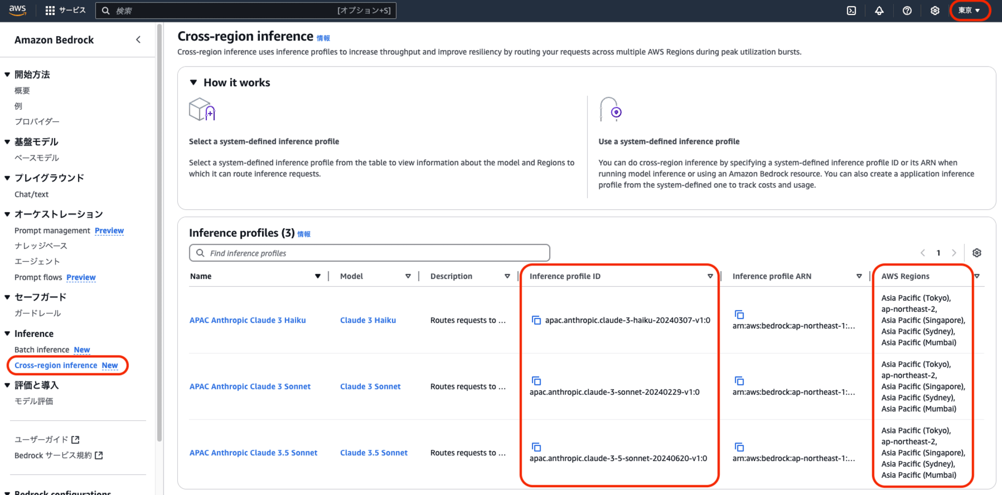This screenshot has width=1002, height=495.
Task: Copy the Claude 3 Haiku profile ID
Action: (x=536, y=320)
